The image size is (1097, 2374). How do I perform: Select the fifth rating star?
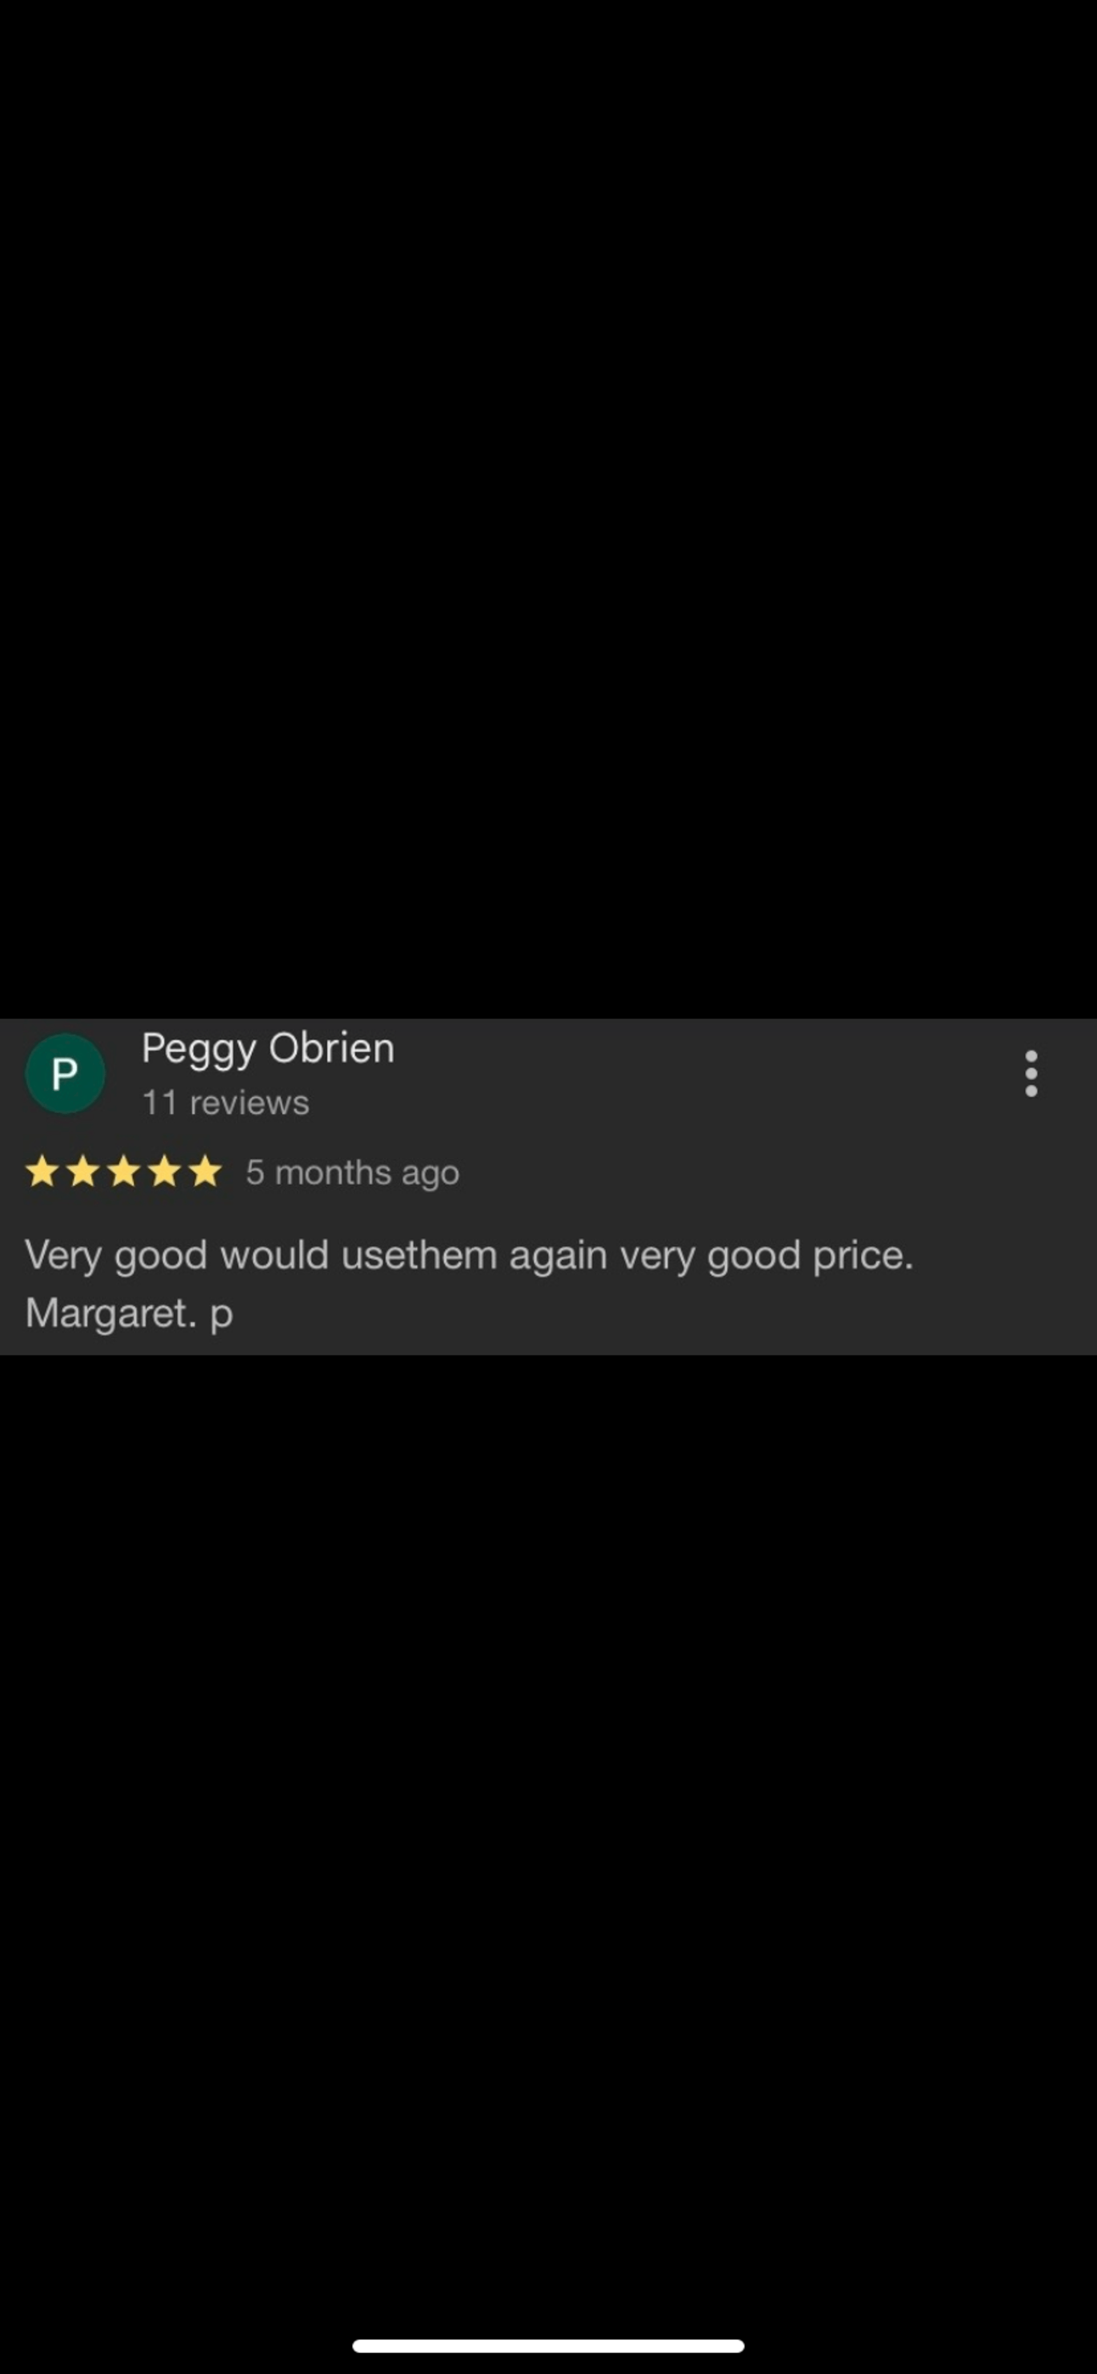click(205, 1172)
